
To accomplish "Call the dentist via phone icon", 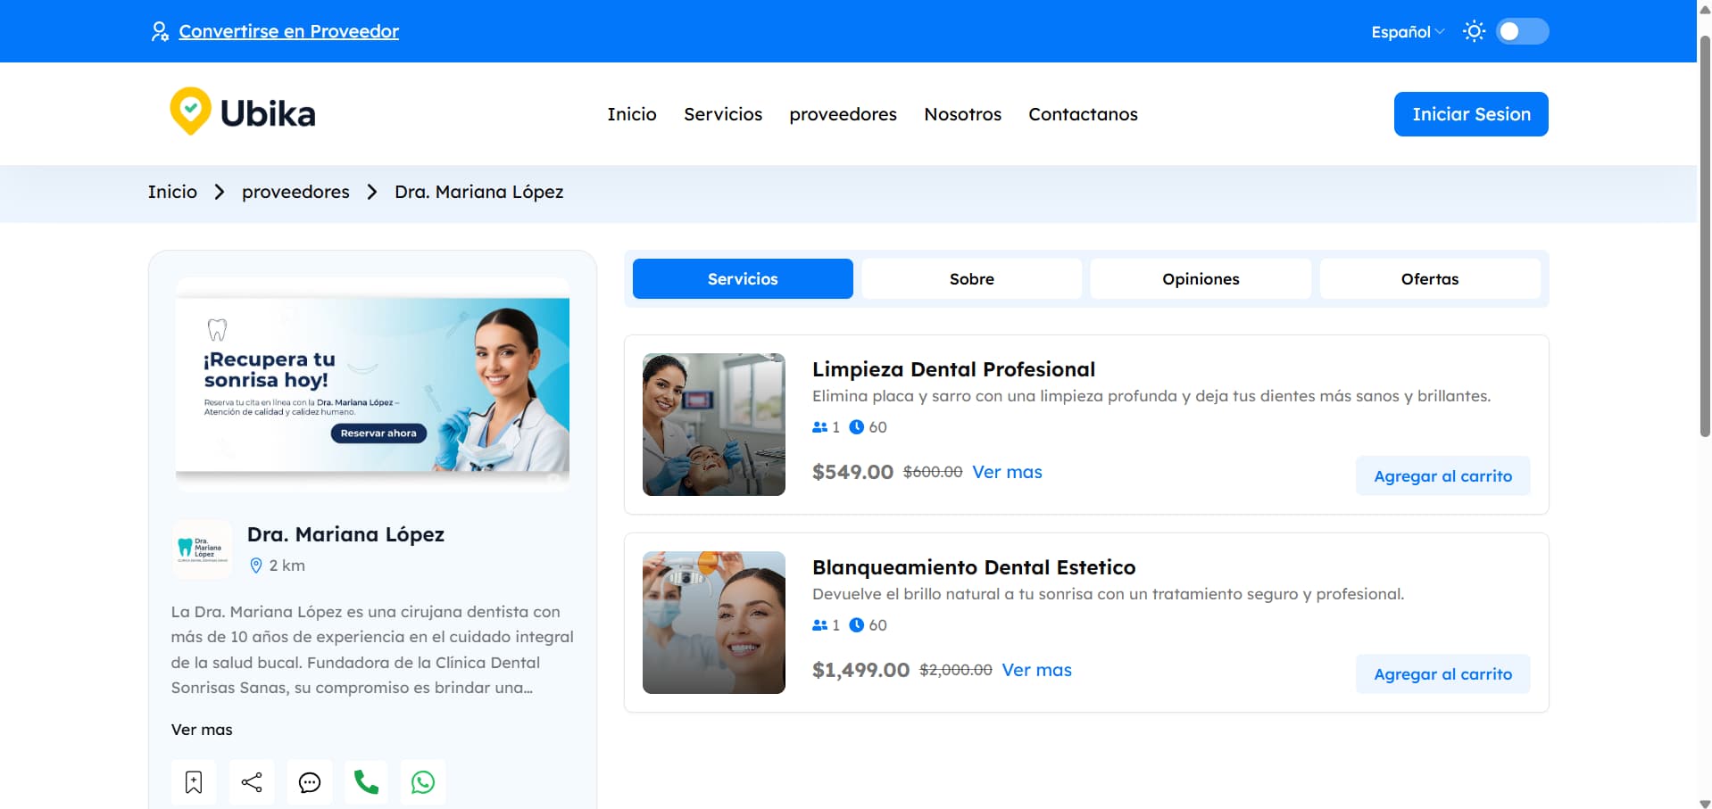I will [366, 782].
